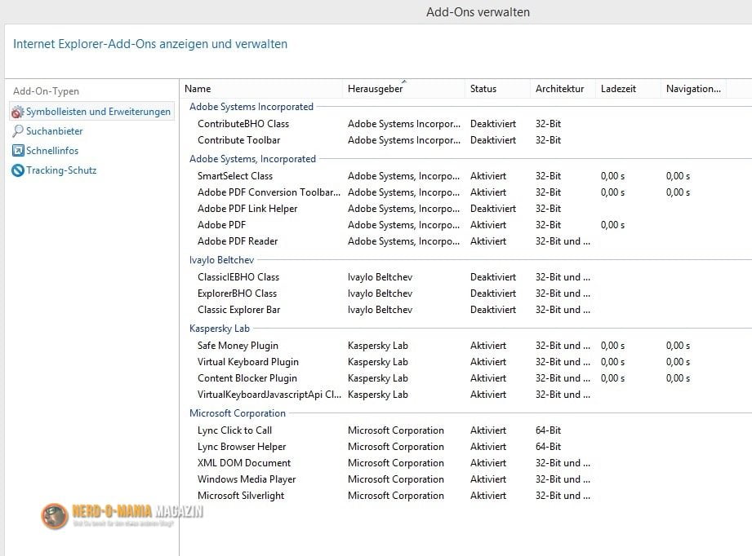Select the Adobe PDF add-on row
The width and height of the screenshot is (752, 556).
[x=221, y=225]
